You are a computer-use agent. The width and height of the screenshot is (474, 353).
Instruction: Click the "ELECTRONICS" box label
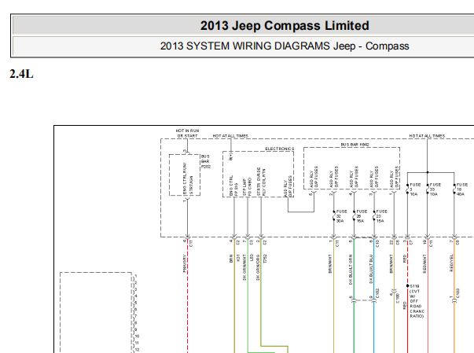[280, 149]
